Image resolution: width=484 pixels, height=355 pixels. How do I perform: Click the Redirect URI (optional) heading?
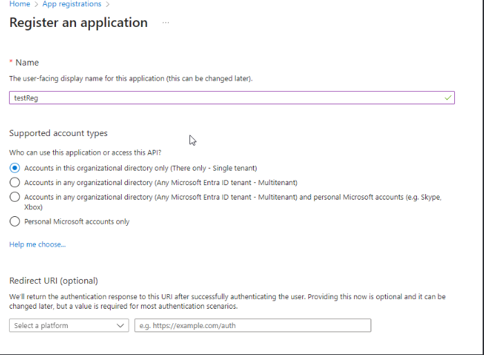[54, 280]
